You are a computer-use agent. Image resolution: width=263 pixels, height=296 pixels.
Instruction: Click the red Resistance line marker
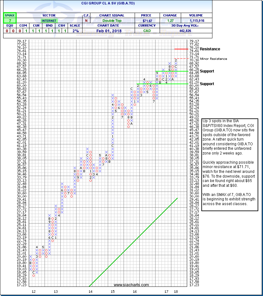coord(181,49)
